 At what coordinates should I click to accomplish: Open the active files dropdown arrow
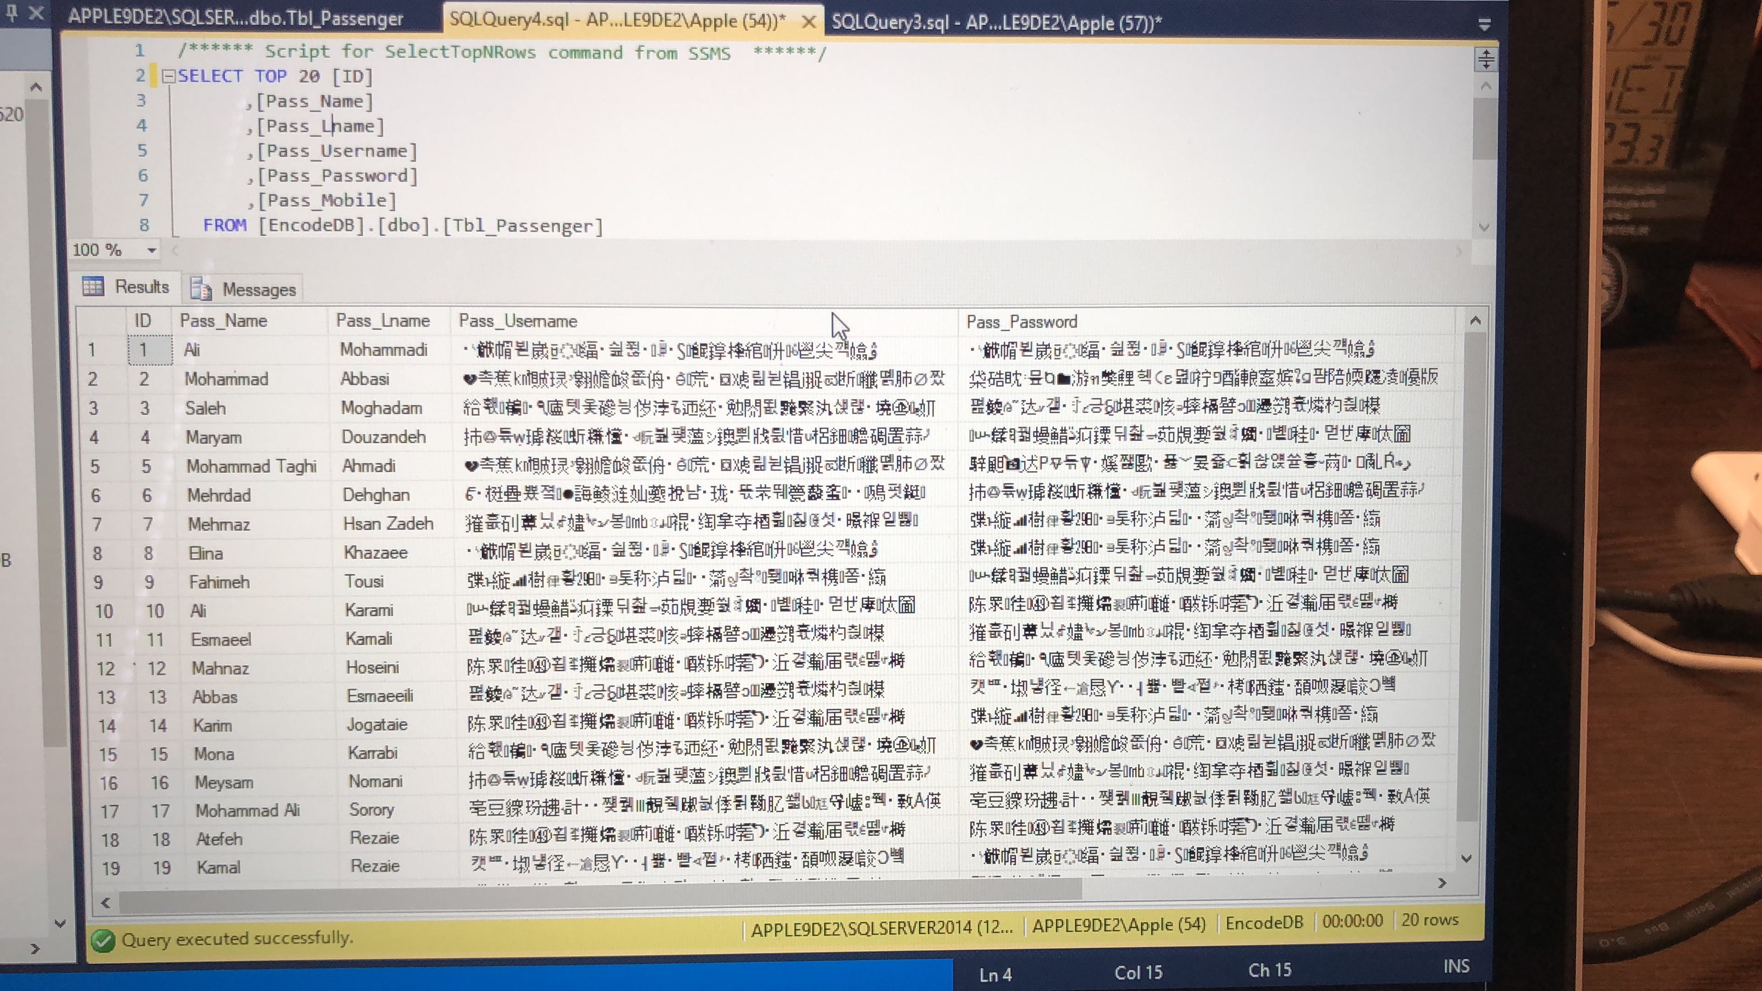[1484, 25]
